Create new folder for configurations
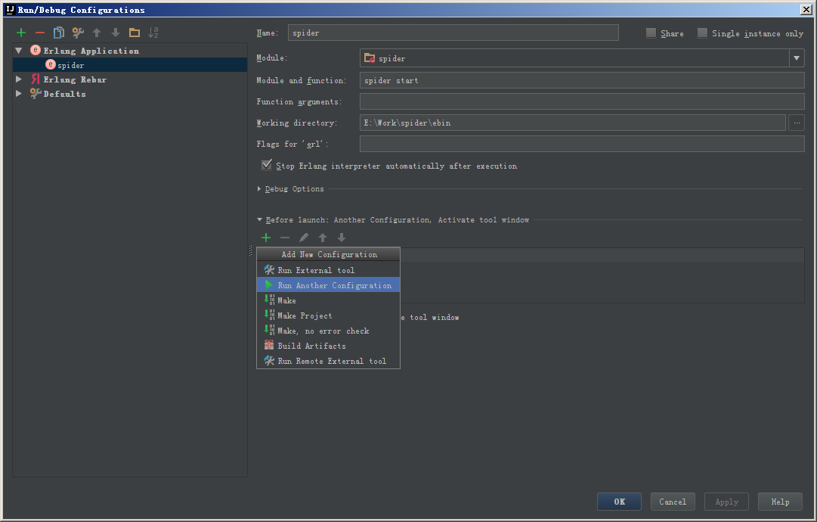Viewport: 817px width, 522px height. (x=135, y=33)
